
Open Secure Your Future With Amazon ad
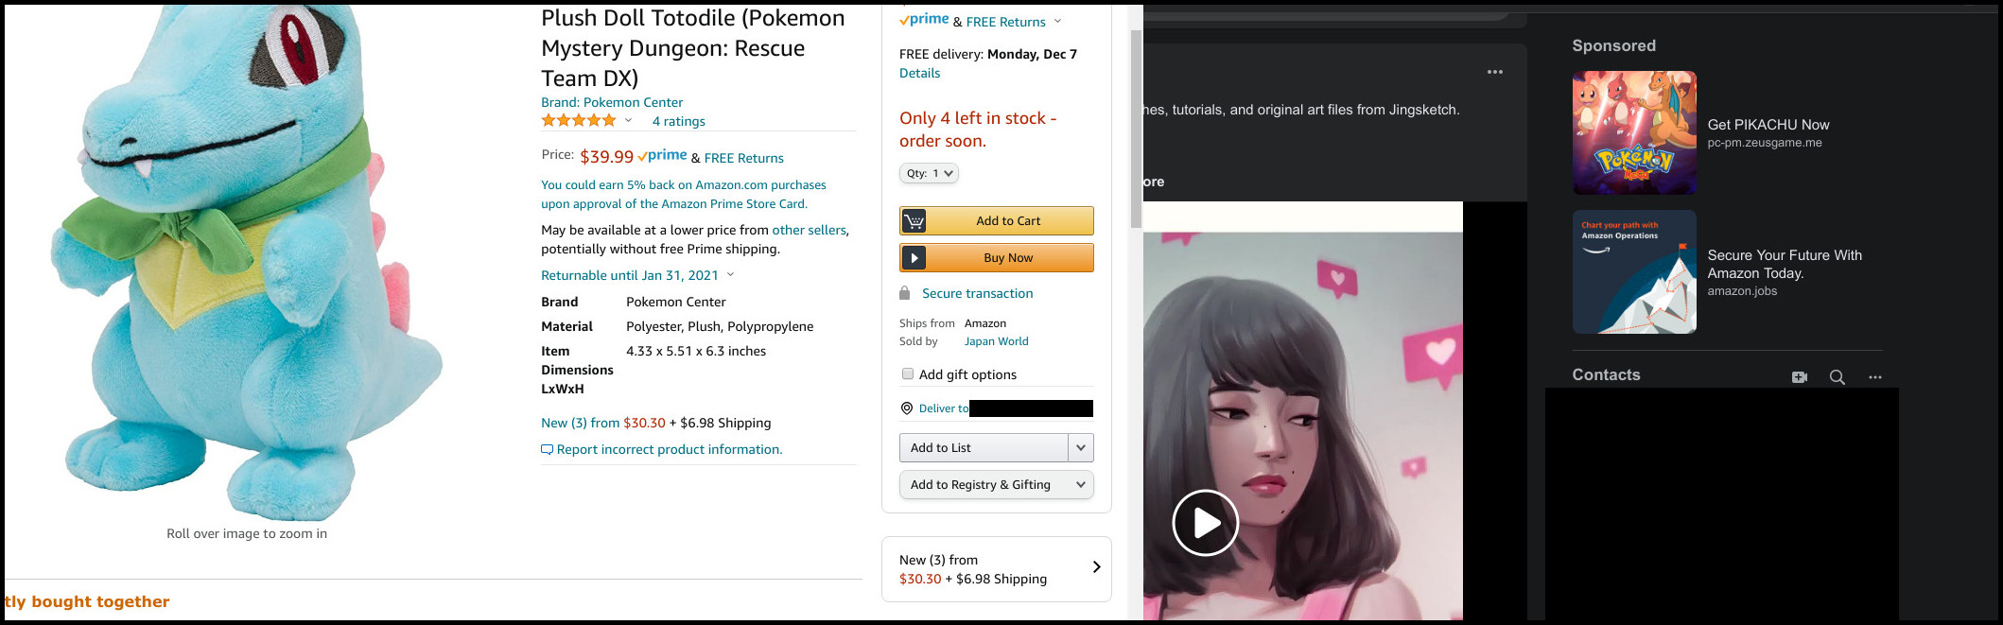click(1785, 264)
